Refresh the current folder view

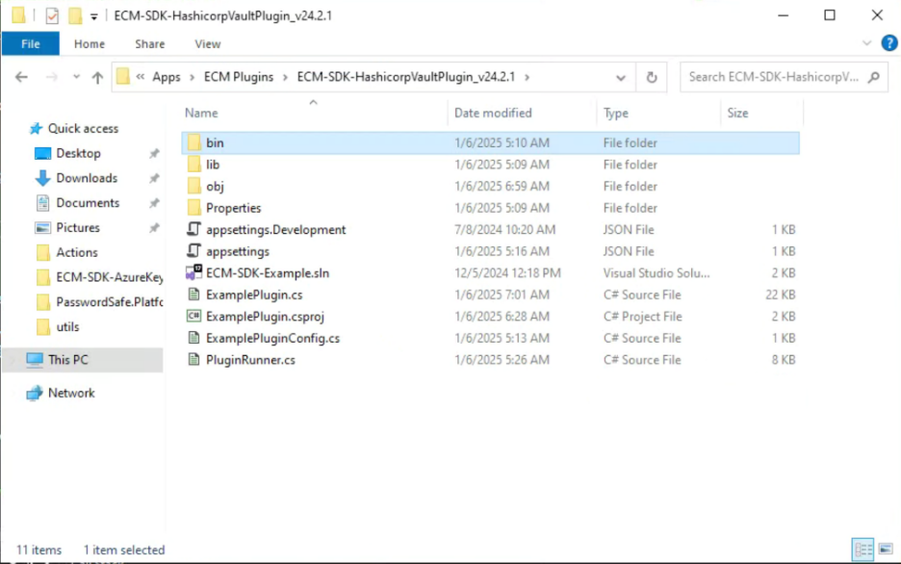click(x=651, y=78)
